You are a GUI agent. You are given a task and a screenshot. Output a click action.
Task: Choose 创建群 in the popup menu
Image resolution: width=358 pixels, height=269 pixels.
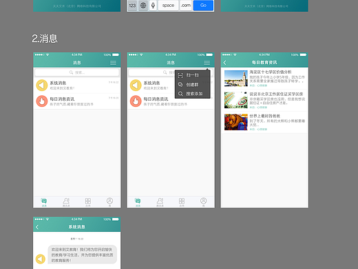click(192, 85)
